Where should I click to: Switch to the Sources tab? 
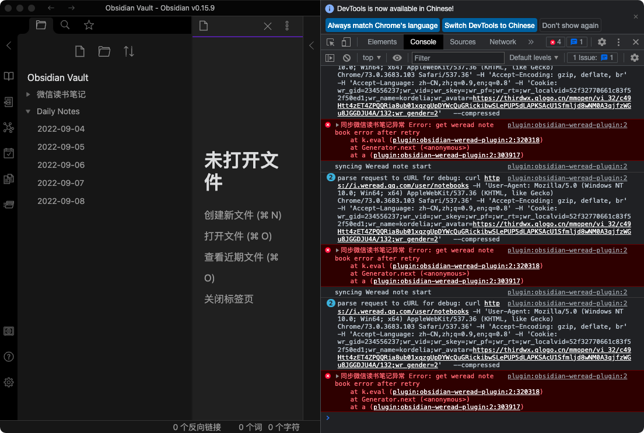463,41
